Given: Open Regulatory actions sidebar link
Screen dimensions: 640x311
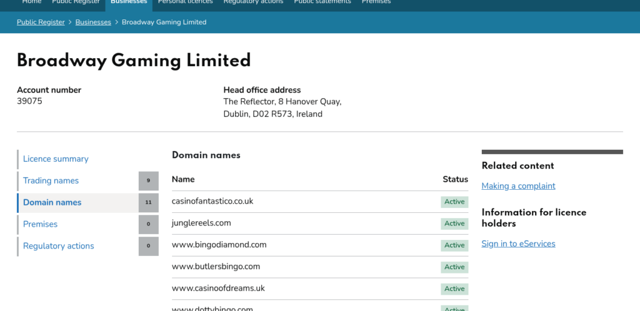Looking at the screenshot, I should click(x=58, y=246).
